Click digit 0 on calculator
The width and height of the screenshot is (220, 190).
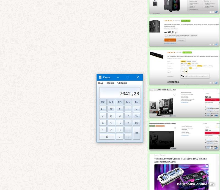pos(107,137)
